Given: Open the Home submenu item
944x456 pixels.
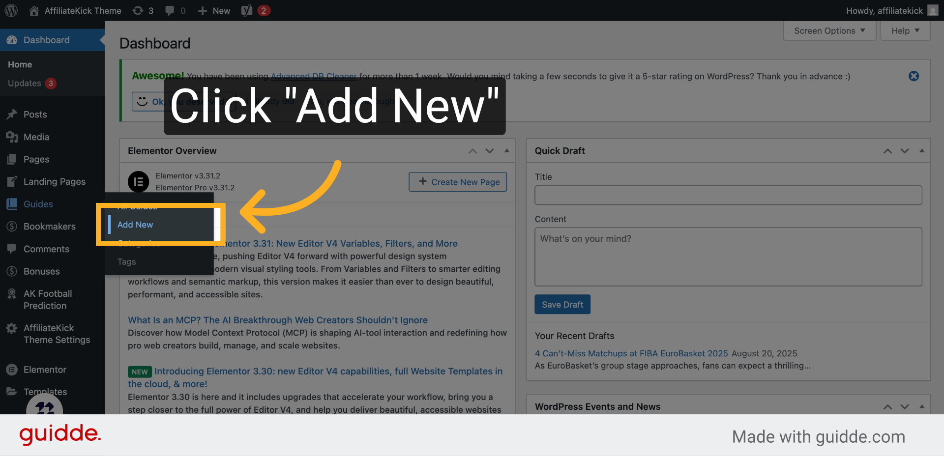Looking at the screenshot, I should [20, 64].
